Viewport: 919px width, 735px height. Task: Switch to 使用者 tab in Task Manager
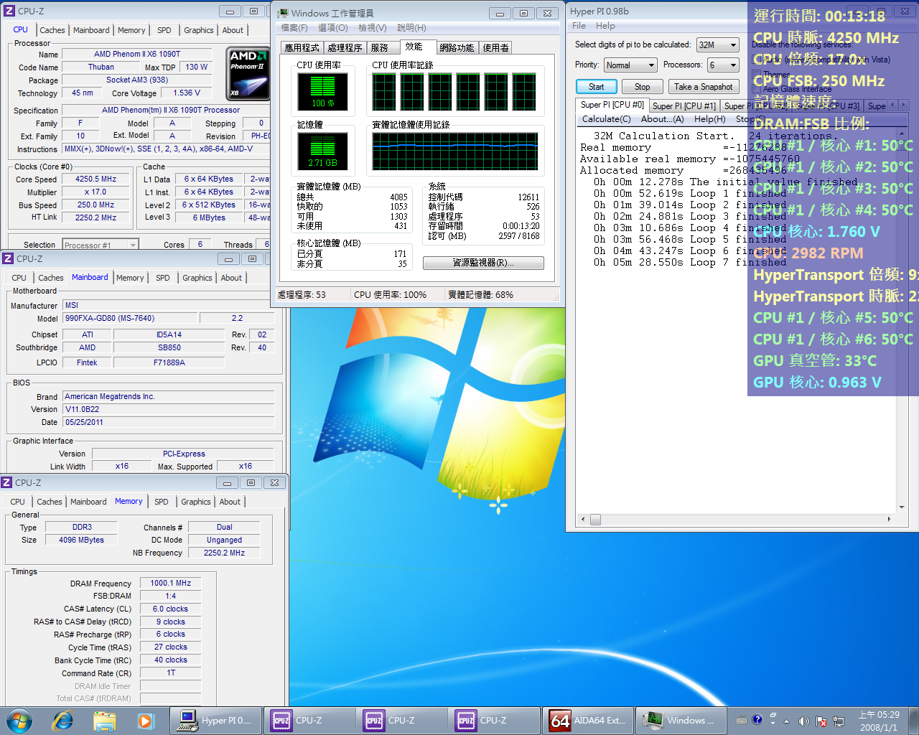coord(495,48)
